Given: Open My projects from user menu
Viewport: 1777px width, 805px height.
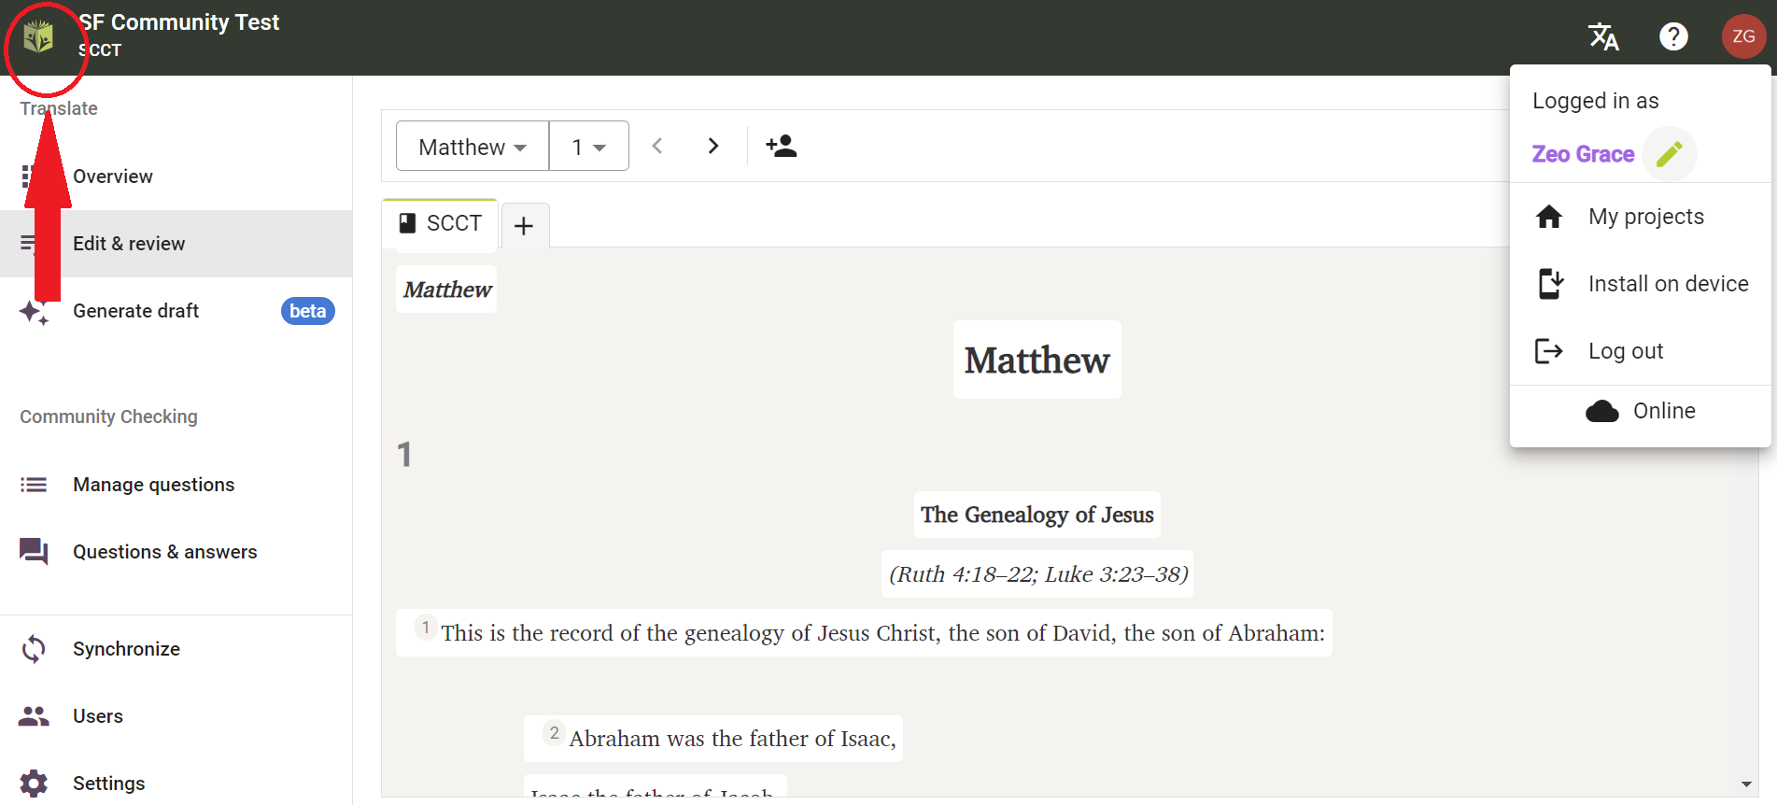Looking at the screenshot, I should coord(1645,217).
